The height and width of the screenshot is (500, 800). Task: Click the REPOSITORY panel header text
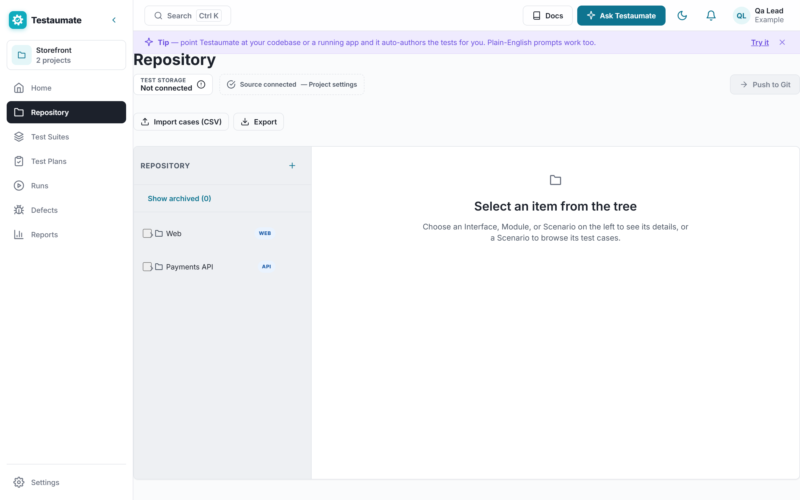(x=165, y=166)
